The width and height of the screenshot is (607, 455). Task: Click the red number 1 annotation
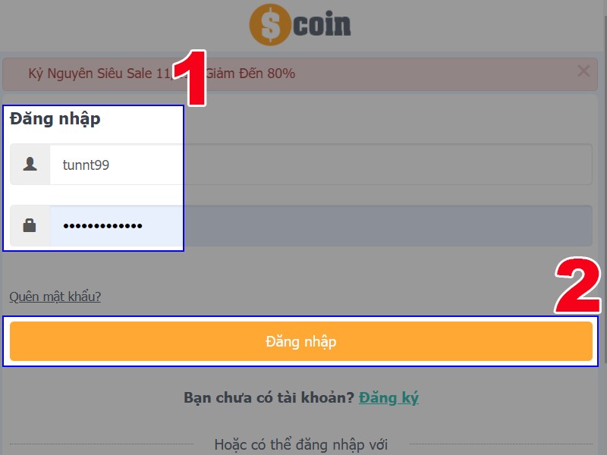[x=190, y=77]
